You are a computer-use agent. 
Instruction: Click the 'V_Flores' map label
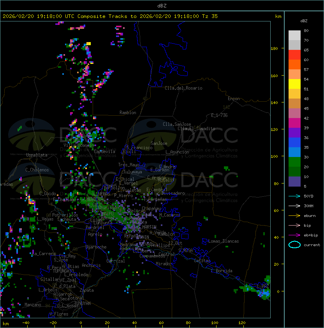coord(59,314)
